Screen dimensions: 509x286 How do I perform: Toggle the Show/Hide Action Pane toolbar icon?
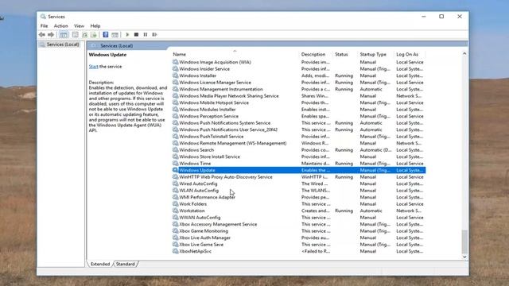pos(115,35)
